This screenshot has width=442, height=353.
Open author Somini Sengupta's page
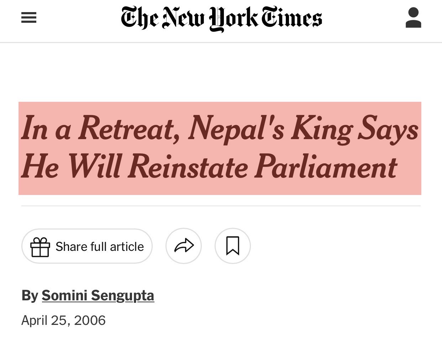98,295
